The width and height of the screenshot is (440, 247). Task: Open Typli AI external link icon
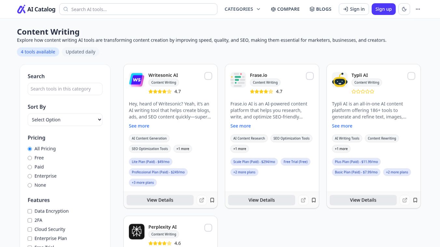pyautogui.click(x=405, y=200)
